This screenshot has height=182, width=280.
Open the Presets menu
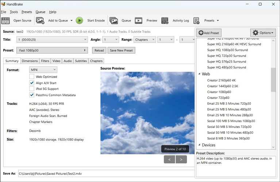(27, 12)
